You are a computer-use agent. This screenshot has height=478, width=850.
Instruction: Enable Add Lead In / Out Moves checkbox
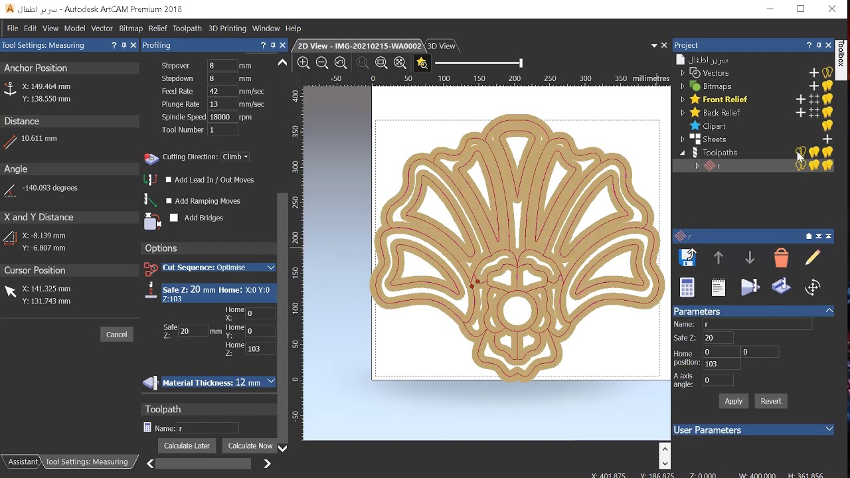169,180
